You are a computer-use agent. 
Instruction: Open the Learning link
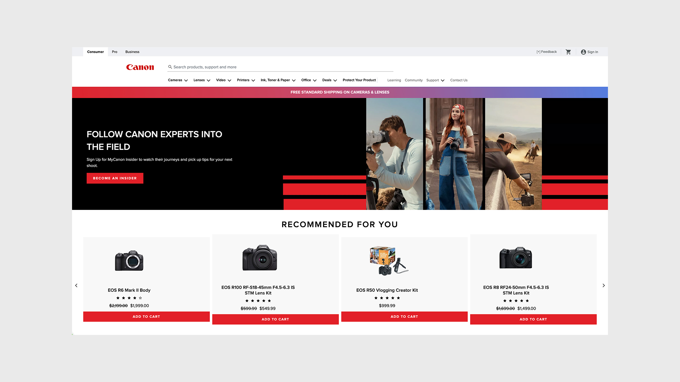[x=394, y=80]
